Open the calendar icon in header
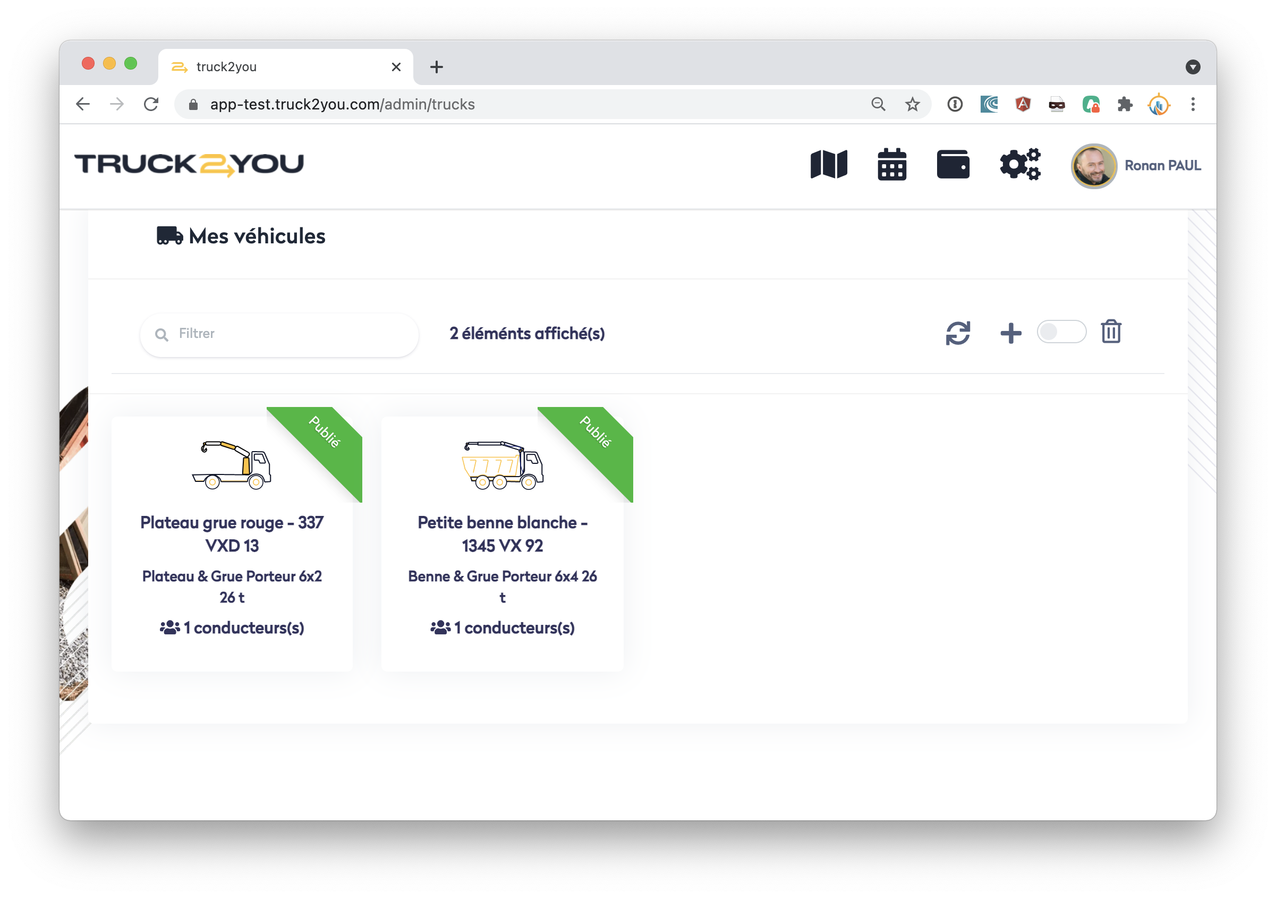 [x=891, y=165]
